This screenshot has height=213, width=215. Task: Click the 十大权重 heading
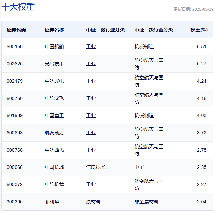[x=18, y=7]
